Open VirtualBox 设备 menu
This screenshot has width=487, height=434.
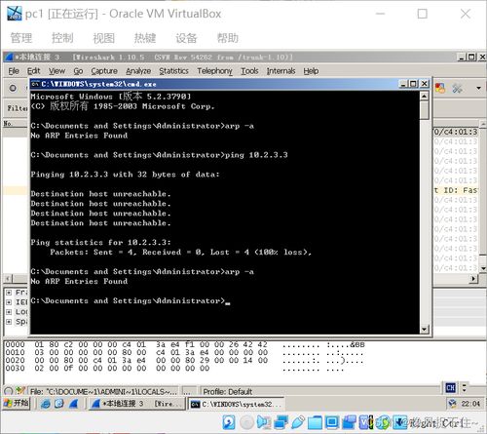pyautogui.click(x=186, y=38)
